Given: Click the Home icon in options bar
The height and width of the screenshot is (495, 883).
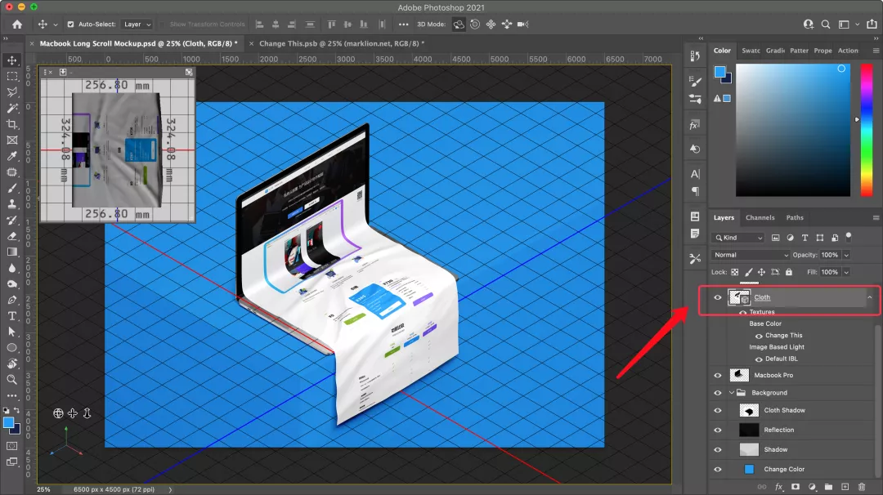Looking at the screenshot, I should click(16, 25).
